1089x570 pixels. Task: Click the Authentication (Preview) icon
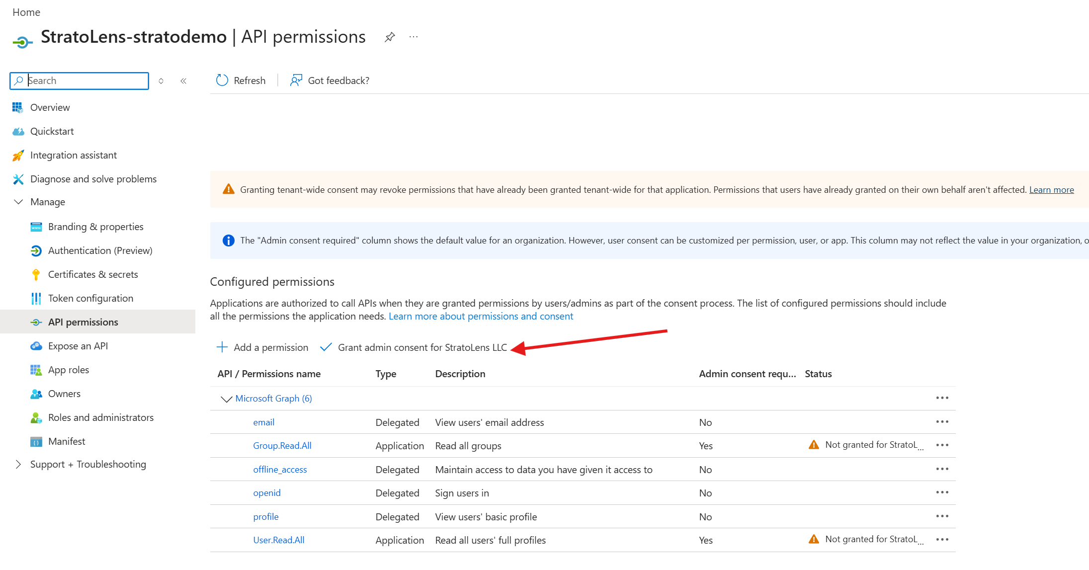click(x=36, y=251)
